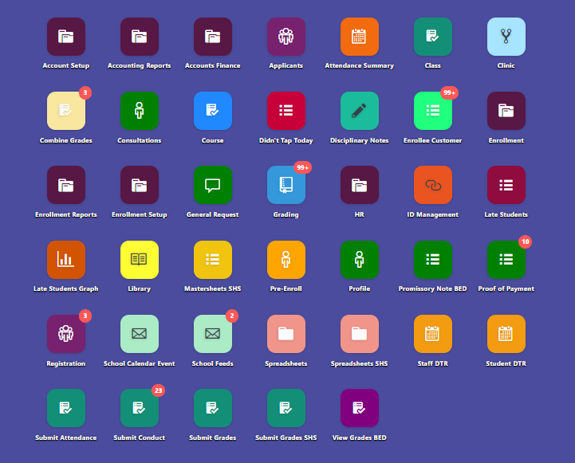Screen dimensions: 575x463
Task: Open the Late Students Graph chart icon
Action: coord(66,260)
